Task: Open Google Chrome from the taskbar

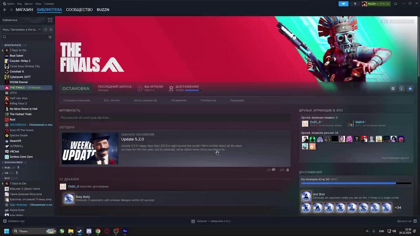Action: point(98,231)
